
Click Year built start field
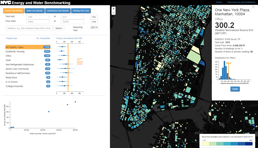coord(38,17)
